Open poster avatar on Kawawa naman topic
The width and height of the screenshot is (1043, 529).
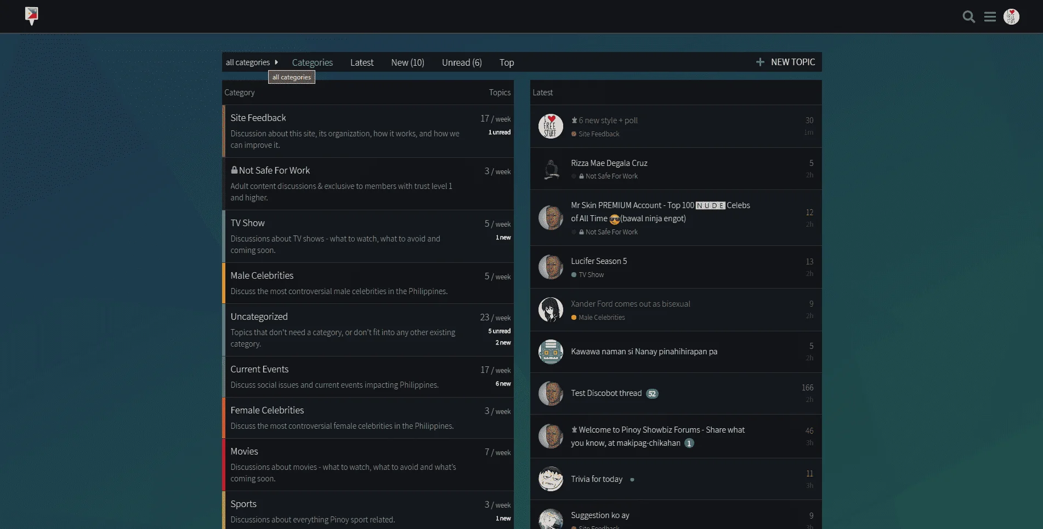[x=551, y=352]
